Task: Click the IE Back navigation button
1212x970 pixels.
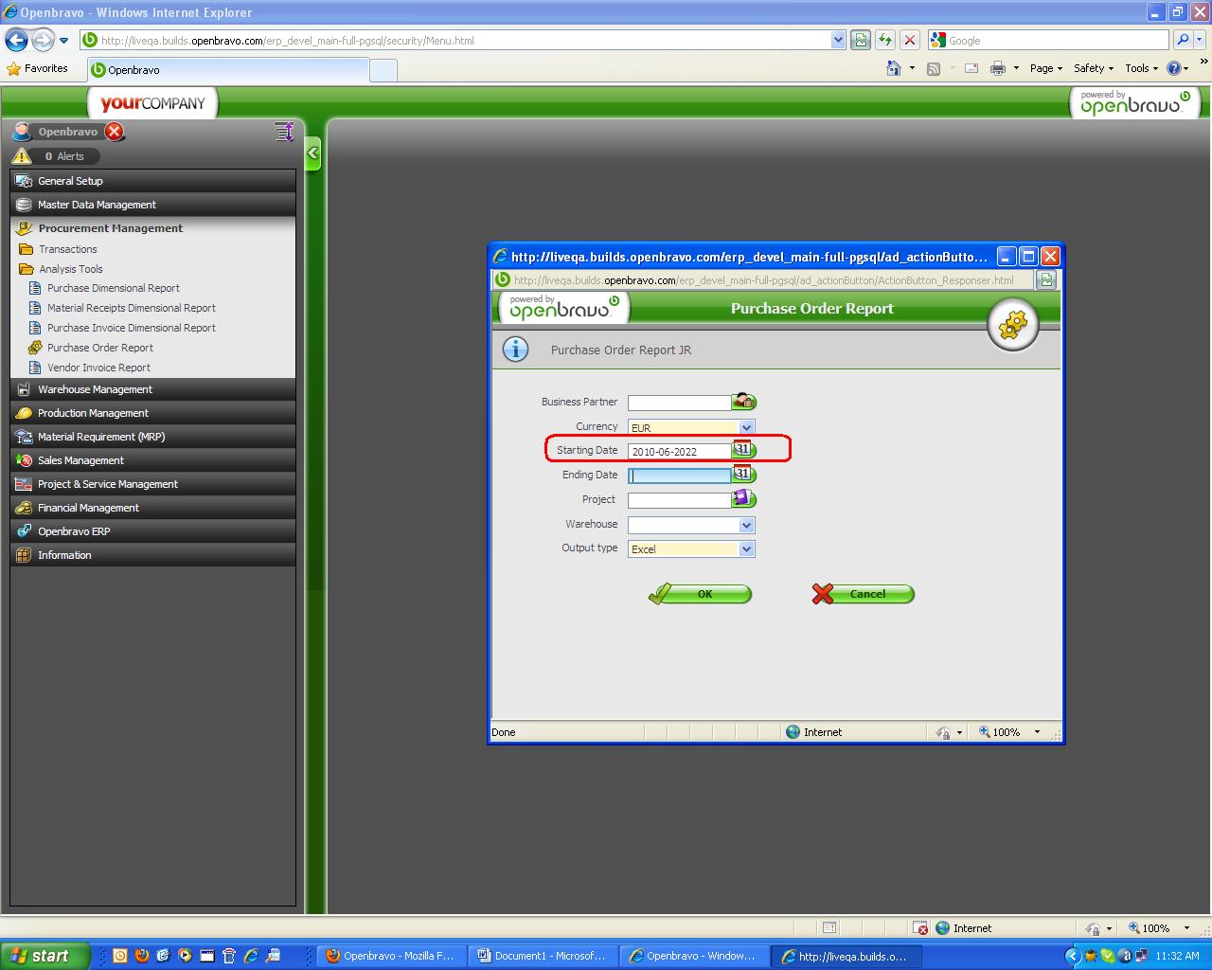Action: coord(16,40)
